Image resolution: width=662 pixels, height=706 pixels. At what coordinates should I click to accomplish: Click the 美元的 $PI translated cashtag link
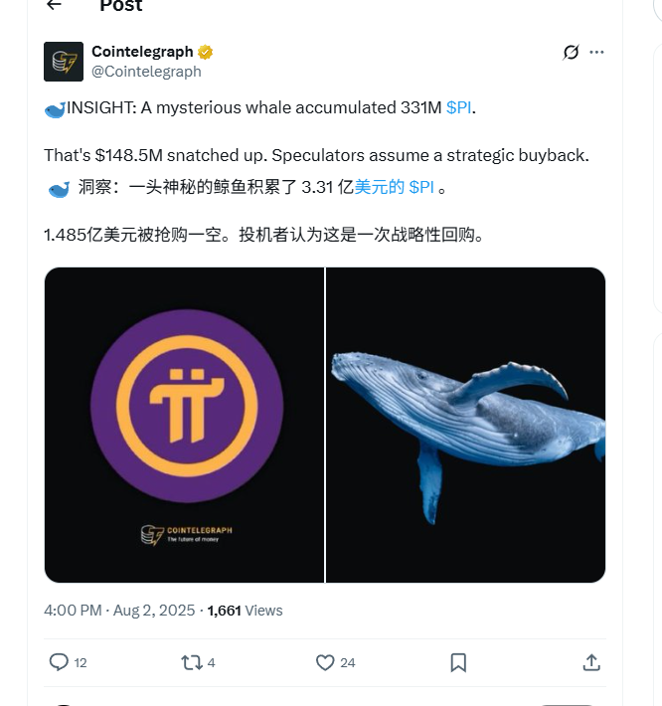(x=395, y=187)
